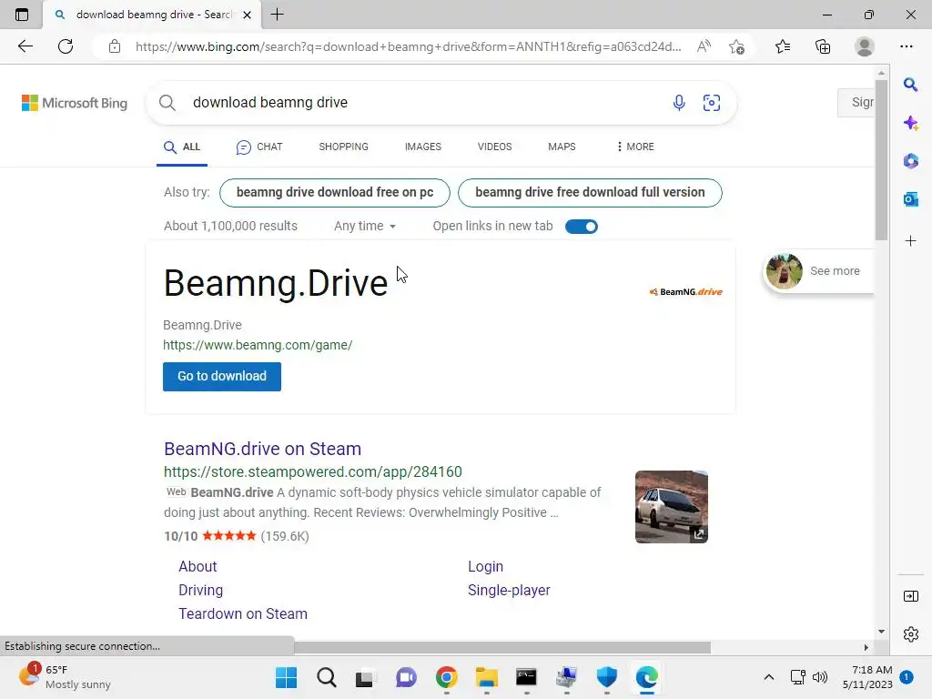
Task: Open visual search camera icon
Action: pos(712,103)
